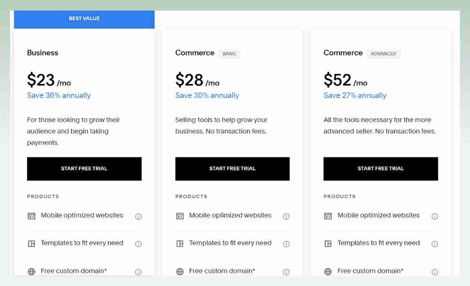Image resolution: width=470 pixels, height=286 pixels.
Task: Show info for Commerce Advanced Mobile optimized websites
Action: [435, 216]
